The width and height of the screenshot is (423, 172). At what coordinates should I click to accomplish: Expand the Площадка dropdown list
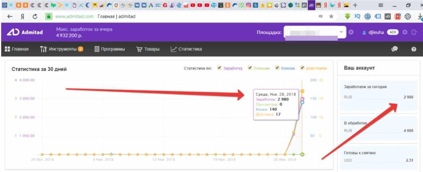342,32
